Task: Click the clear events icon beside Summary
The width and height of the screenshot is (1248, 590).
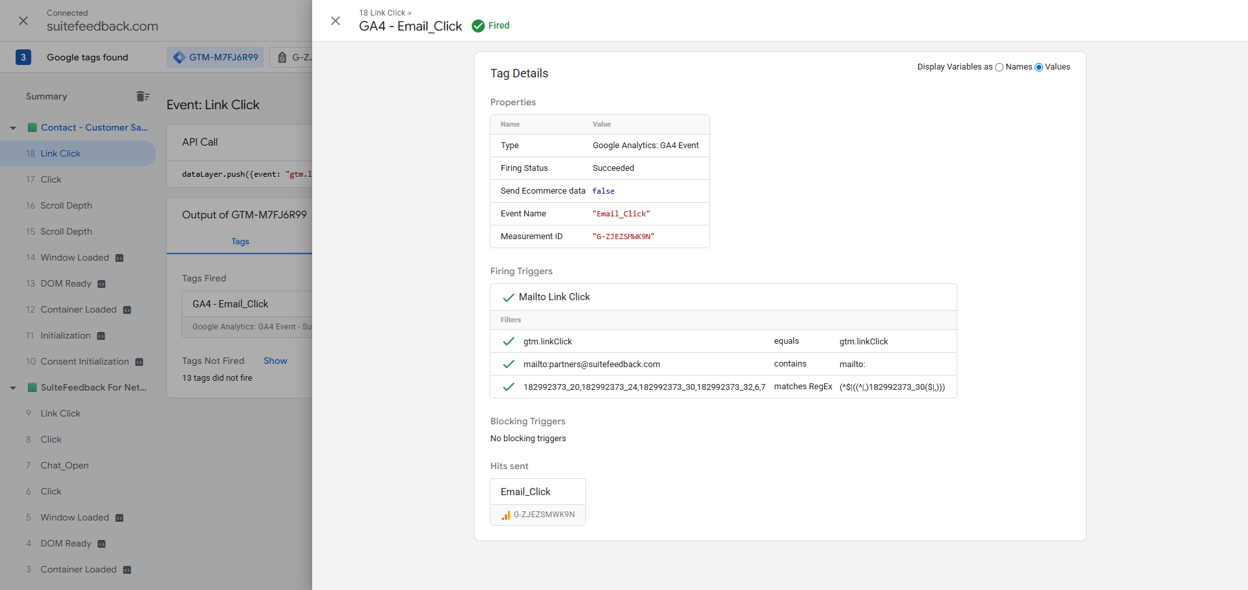Action: pyautogui.click(x=142, y=96)
